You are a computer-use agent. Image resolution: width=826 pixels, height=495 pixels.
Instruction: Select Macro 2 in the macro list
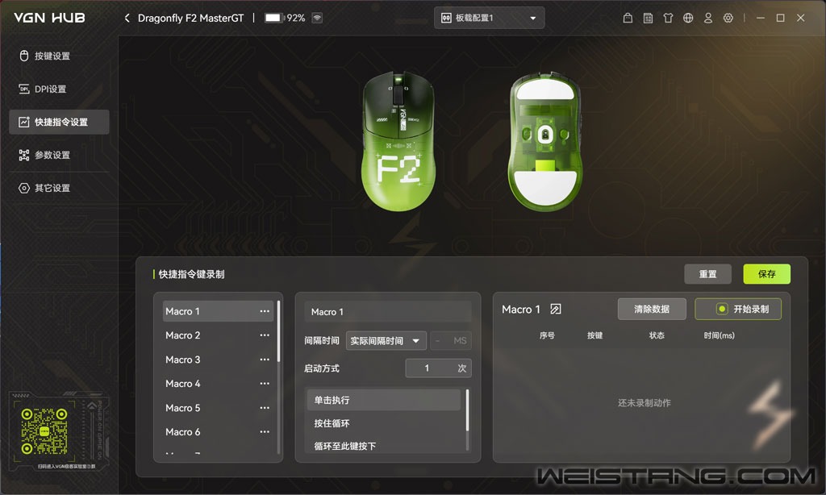click(x=218, y=335)
